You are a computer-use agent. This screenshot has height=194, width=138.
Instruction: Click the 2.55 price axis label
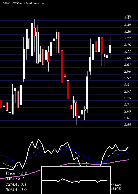(x=128, y=125)
